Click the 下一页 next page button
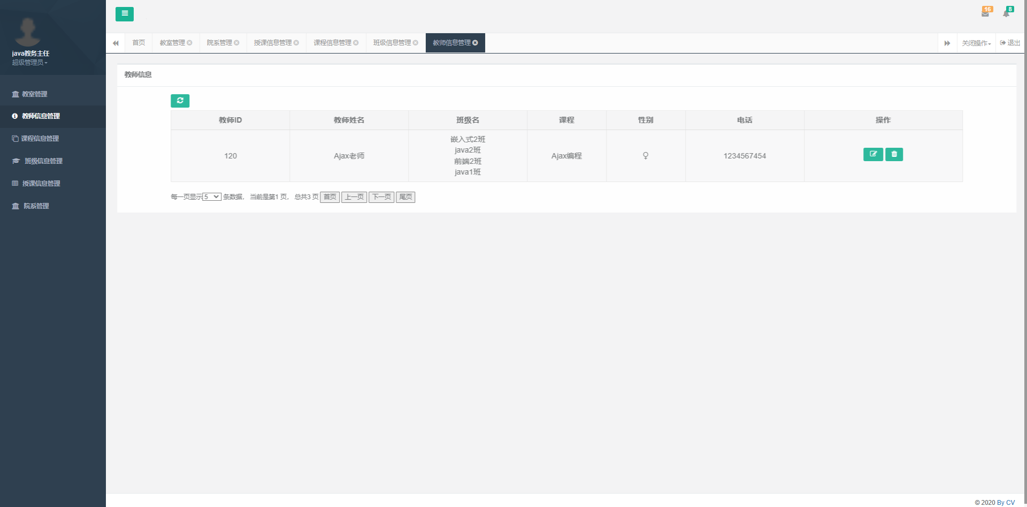Viewport: 1027px width, 507px height. pos(381,197)
